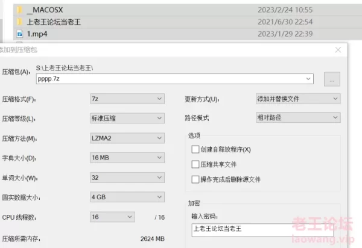Check 操作完成后删除源文件 option
Viewport: 362px width, 248px height.
click(195, 179)
